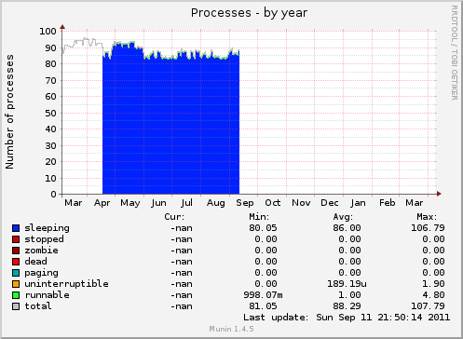This screenshot has width=463, height=339.
Task: Click the '50' y-axis tick label
Action: point(50,113)
